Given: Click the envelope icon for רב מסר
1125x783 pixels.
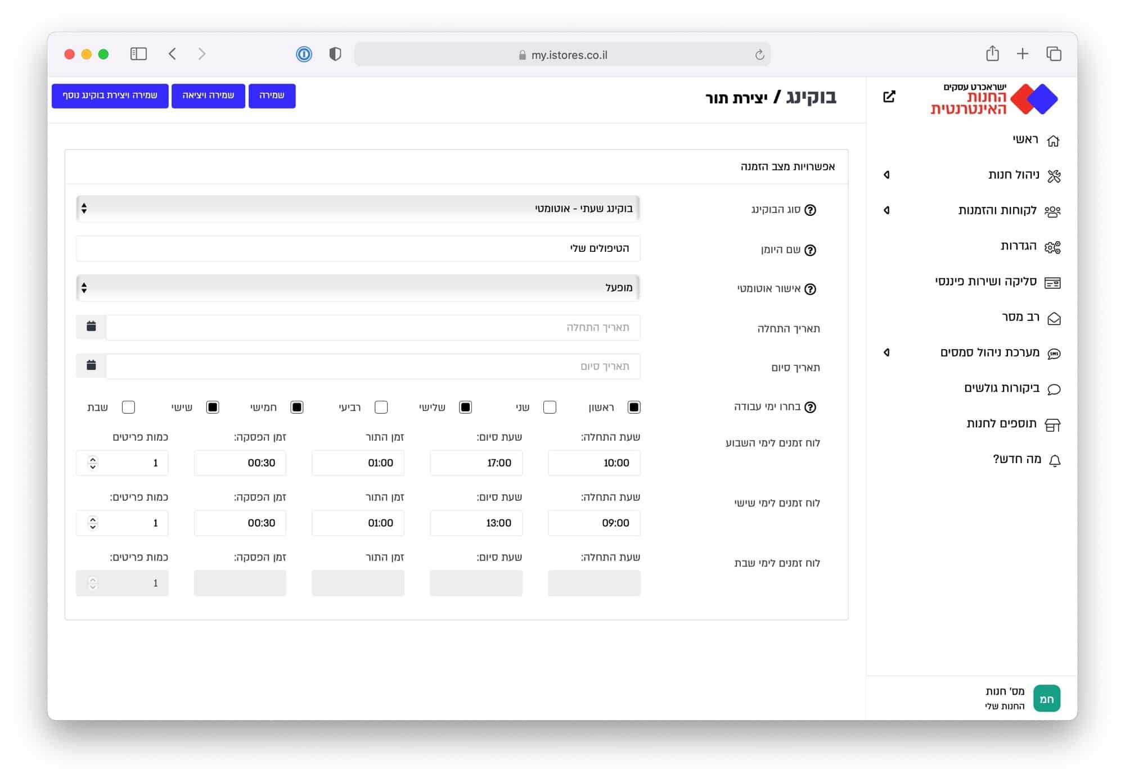Looking at the screenshot, I should [x=1054, y=319].
